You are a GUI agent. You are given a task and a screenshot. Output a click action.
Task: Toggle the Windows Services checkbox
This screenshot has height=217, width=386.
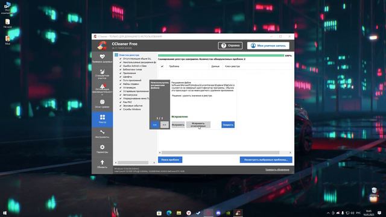[121, 109]
